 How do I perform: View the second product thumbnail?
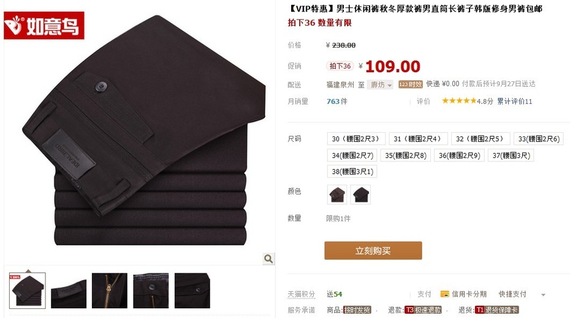pyautogui.click(x=69, y=291)
